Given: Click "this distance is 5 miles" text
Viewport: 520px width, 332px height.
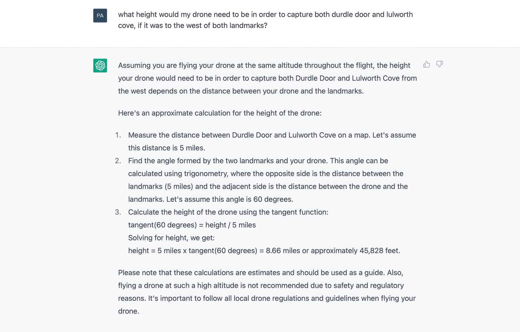Looking at the screenshot, I should coord(167,148).
